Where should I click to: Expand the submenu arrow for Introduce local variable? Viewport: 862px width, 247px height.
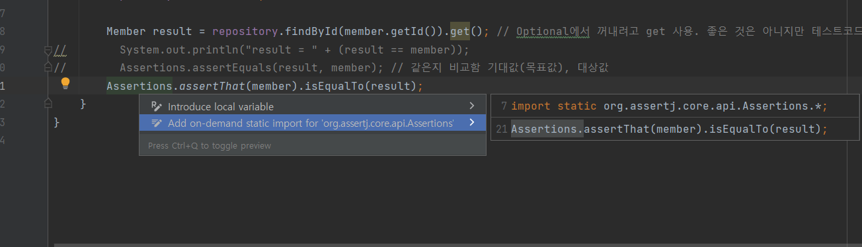pyautogui.click(x=471, y=106)
